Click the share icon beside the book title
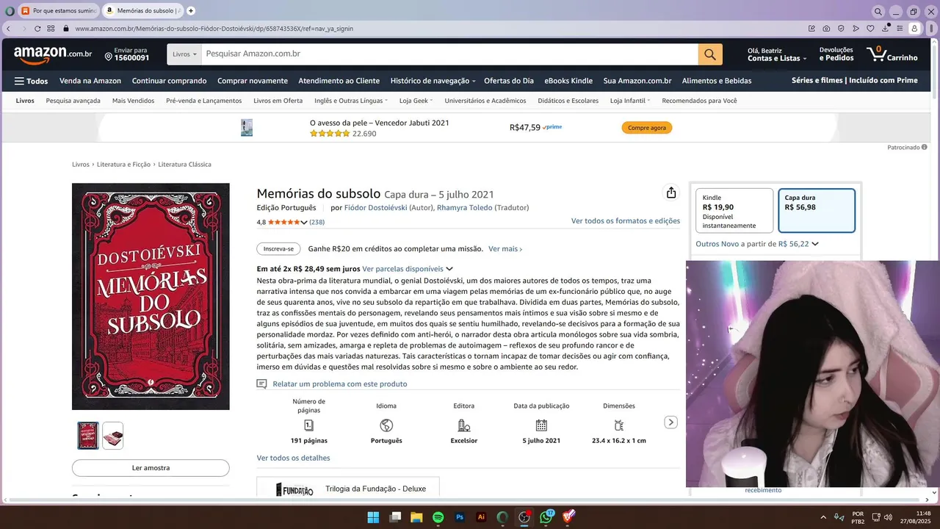The width and height of the screenshot is (940, 529). [x=670, y=192]
